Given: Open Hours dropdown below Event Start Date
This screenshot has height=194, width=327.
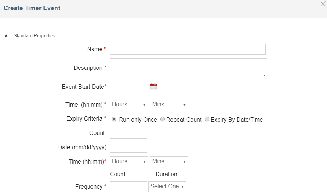Looking at the screenshot, I should pos(129,105).
